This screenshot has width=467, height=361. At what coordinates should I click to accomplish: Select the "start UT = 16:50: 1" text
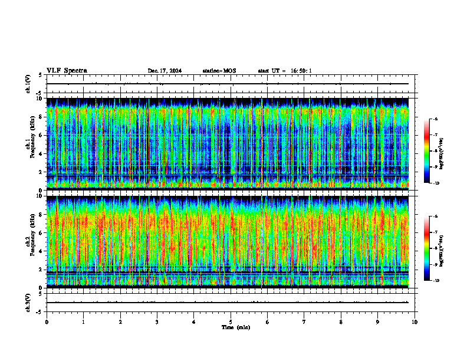(285, 71)
